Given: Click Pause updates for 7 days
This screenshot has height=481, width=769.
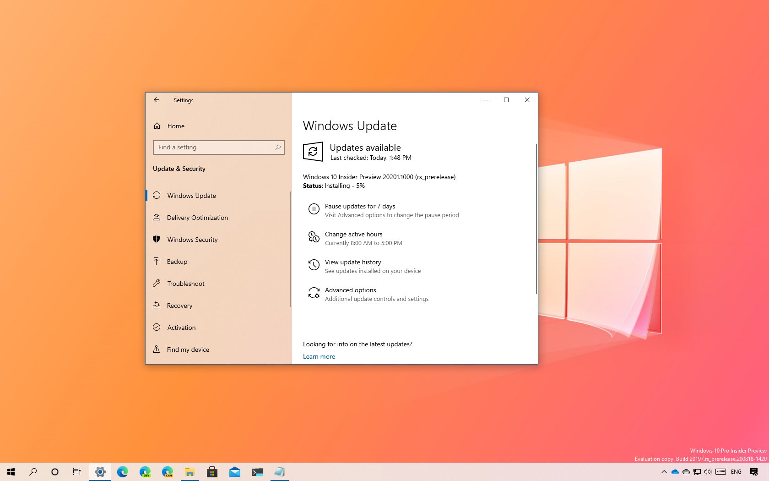Looking at the screenshot, I should click(x=360, y=207).
